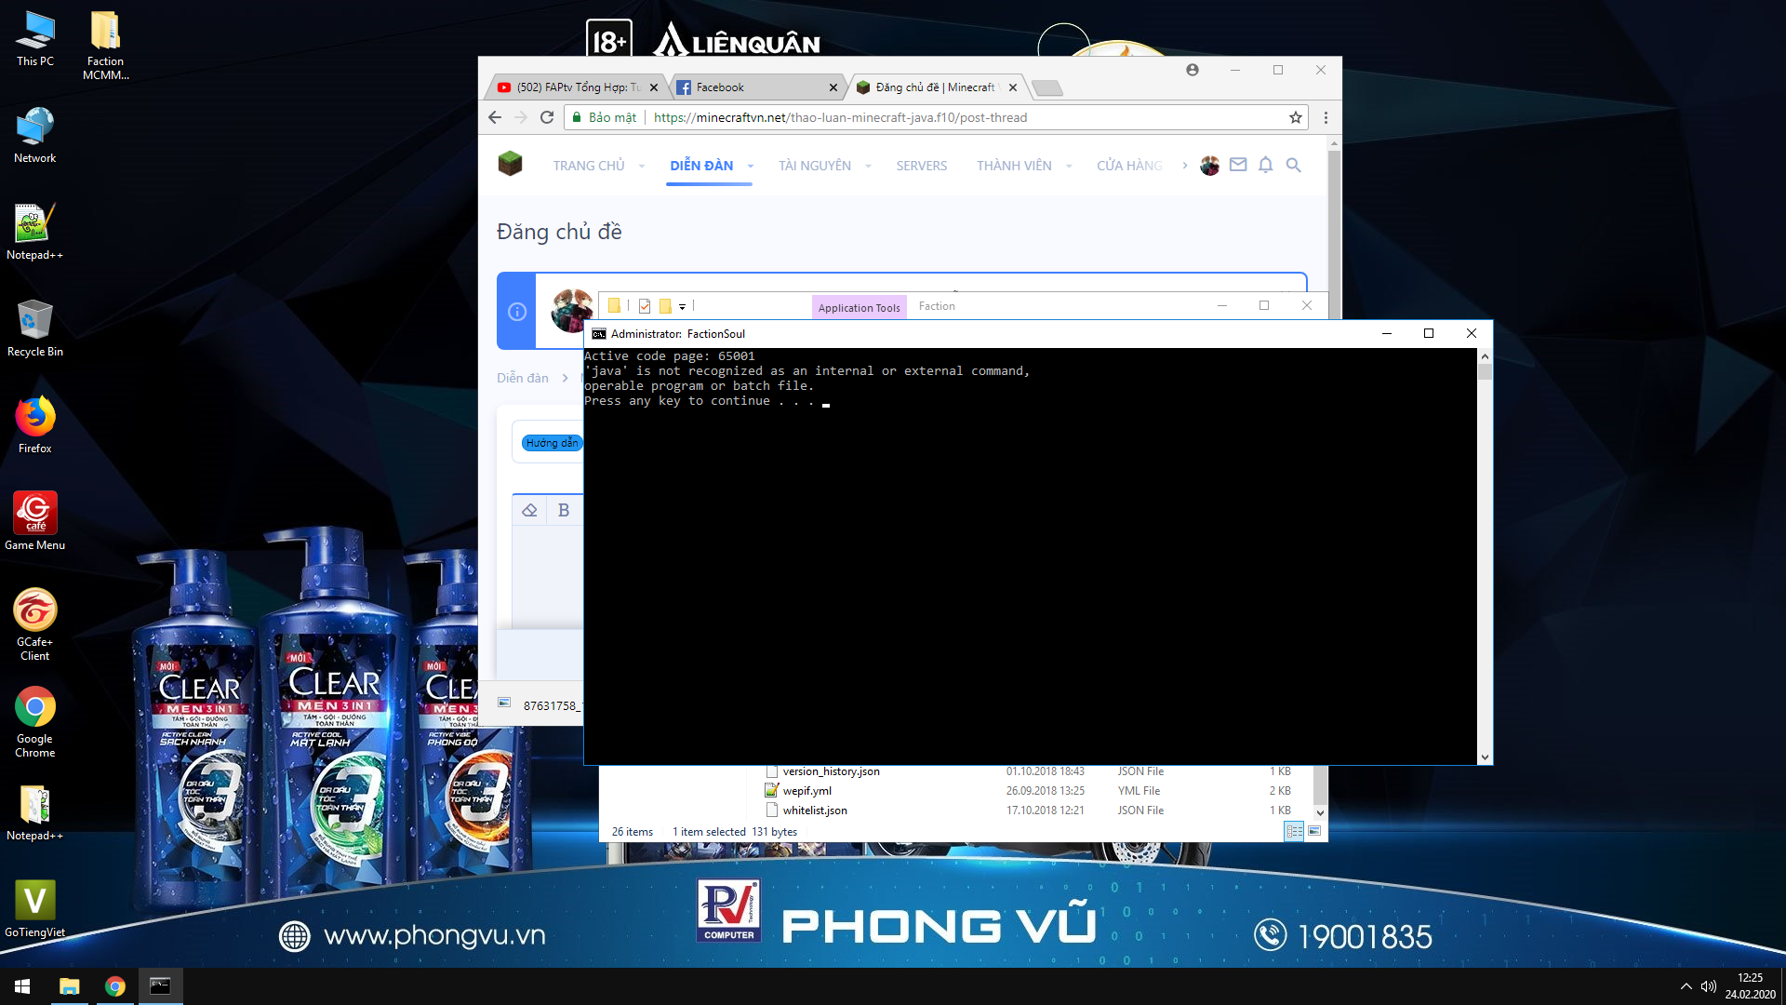Click the bold B formatting button
1786x1005 pixels.
(x=563, y=510)
